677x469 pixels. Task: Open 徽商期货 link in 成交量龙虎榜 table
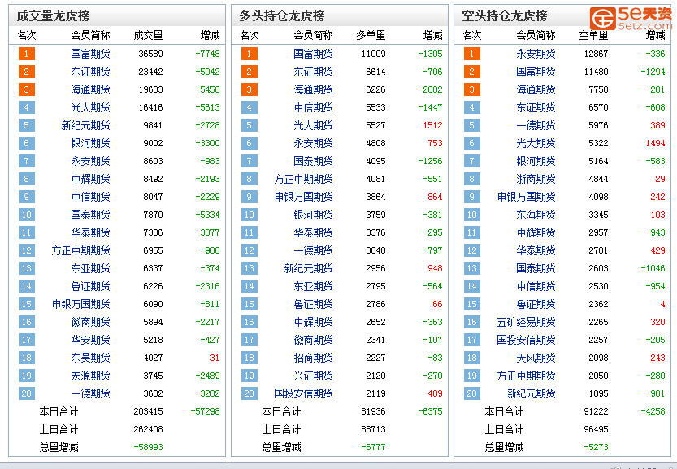(90, 322)
